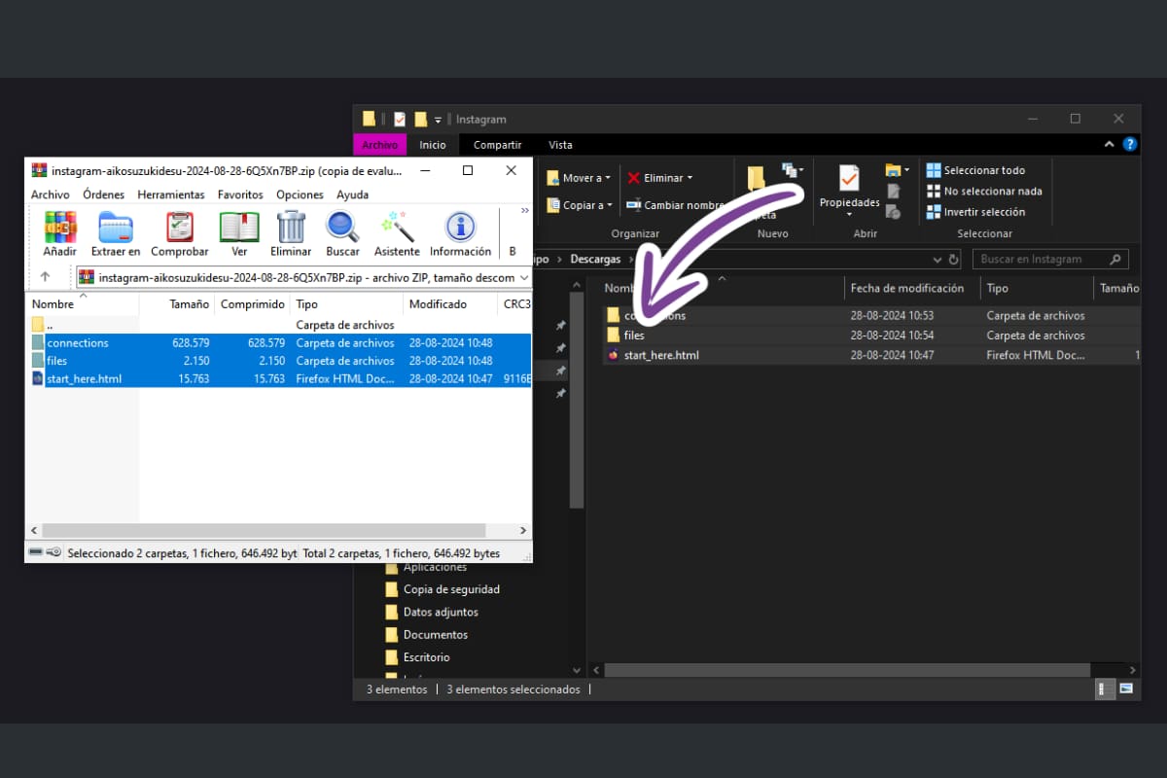Open the Opciones menu in WinRAR
Image resolution: width=1167 pixels, height=778 pixels.
[x=300, y=194]
